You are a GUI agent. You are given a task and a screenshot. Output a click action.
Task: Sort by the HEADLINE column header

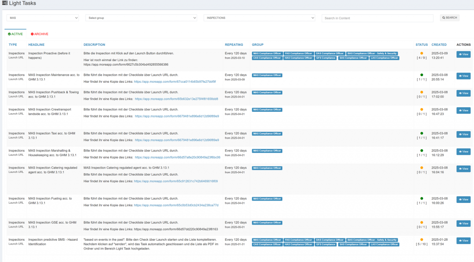pos(37,45)
